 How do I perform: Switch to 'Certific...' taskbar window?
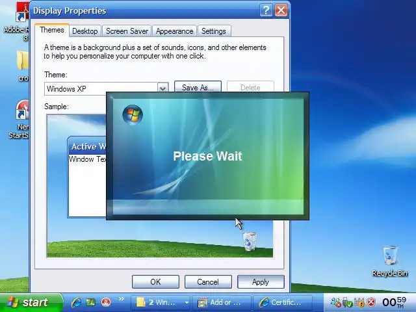pos(282,302)
